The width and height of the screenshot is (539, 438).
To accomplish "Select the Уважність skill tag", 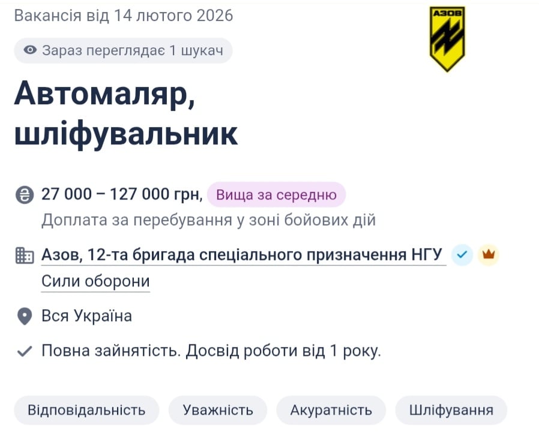I will coord(218,410).
